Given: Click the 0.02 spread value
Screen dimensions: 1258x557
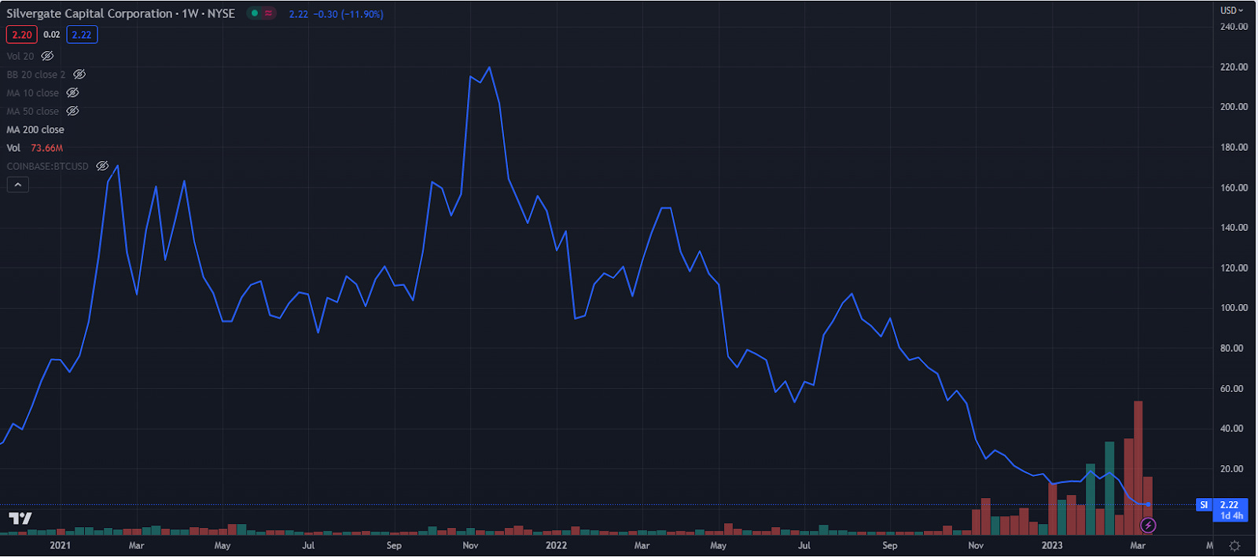Looking at the screenshot, I should (x=52, y=35).
